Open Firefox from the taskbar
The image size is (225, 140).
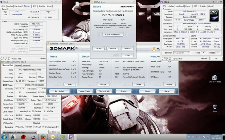(x=43, y=137)
